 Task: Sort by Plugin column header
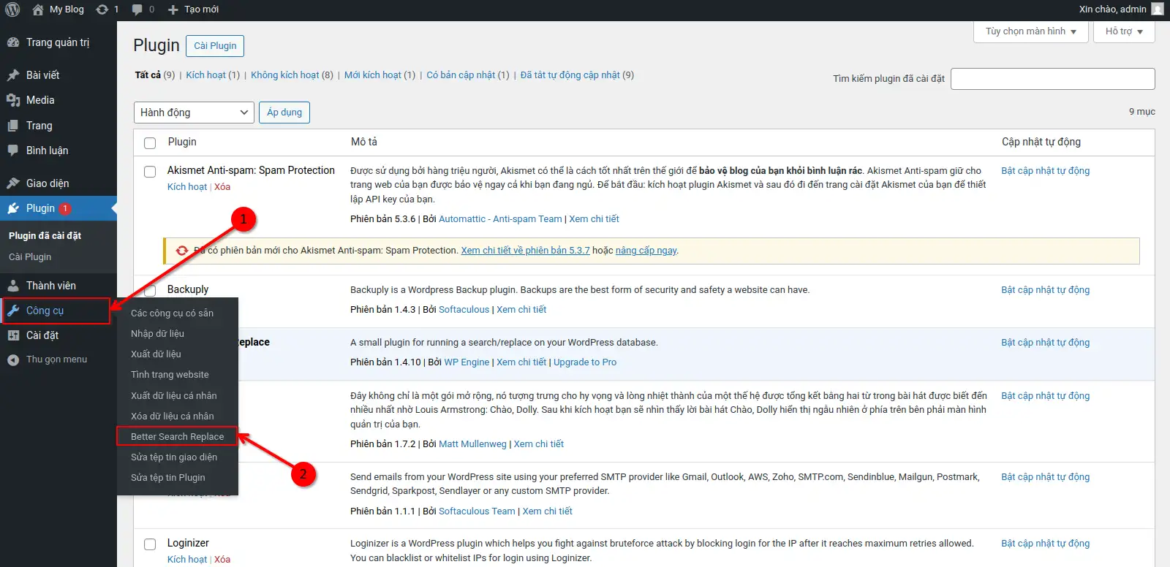[182, 142]
